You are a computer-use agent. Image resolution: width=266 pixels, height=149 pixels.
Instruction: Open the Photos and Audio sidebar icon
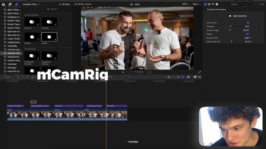(x=10, y=5)
